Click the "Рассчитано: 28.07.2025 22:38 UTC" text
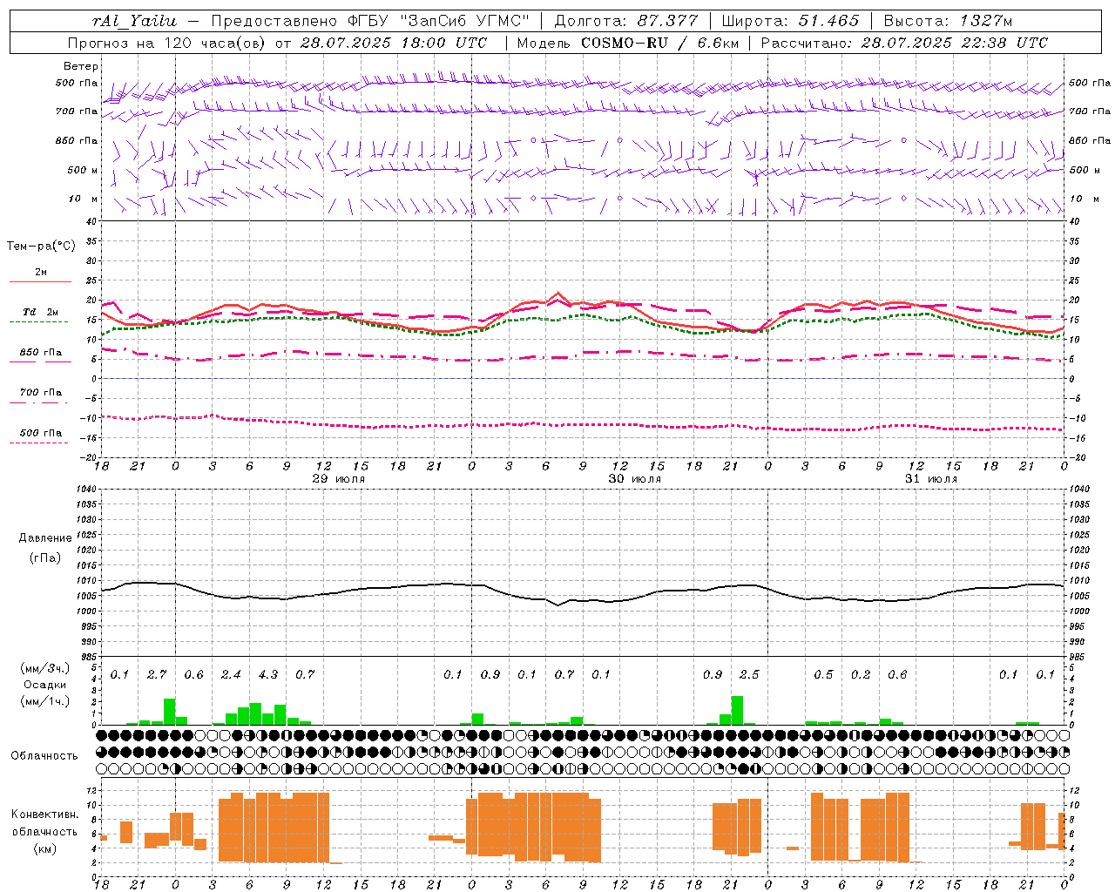This screenshot has width=1115, height=892. click(x=904, y=43)
